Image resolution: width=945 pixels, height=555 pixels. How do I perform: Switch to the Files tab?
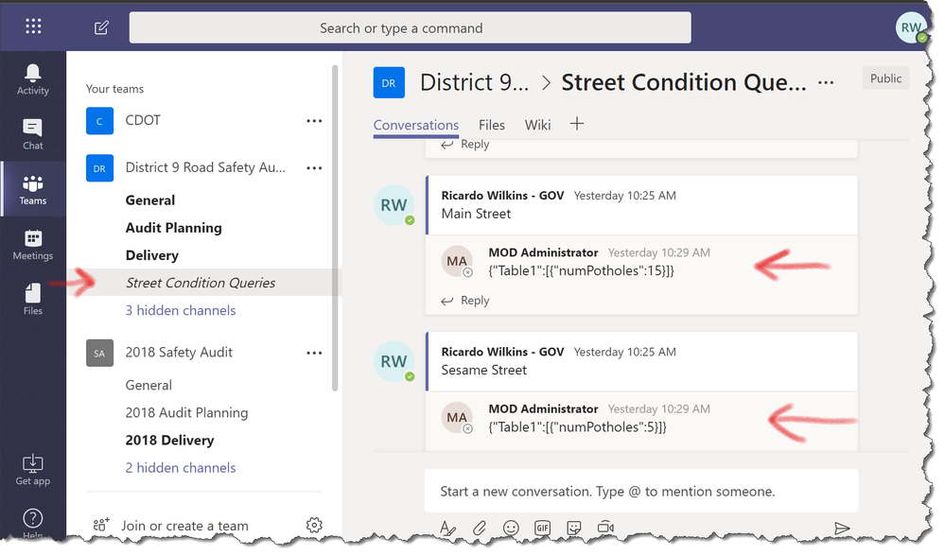[492, 125]
